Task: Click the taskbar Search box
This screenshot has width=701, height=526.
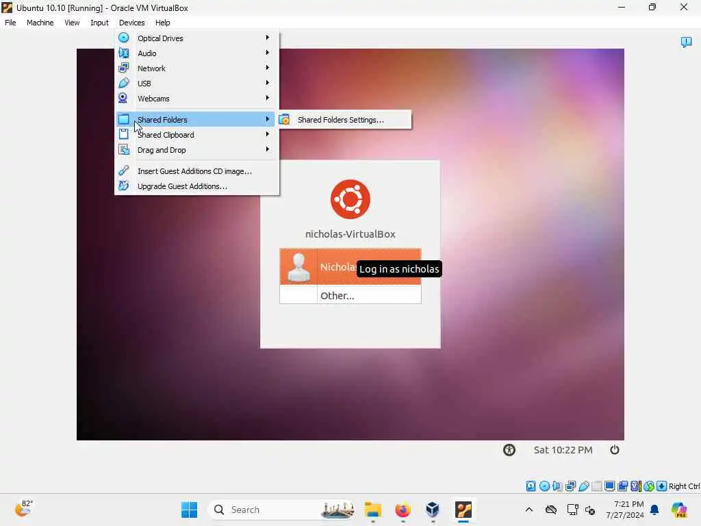Action: [281, 510]
